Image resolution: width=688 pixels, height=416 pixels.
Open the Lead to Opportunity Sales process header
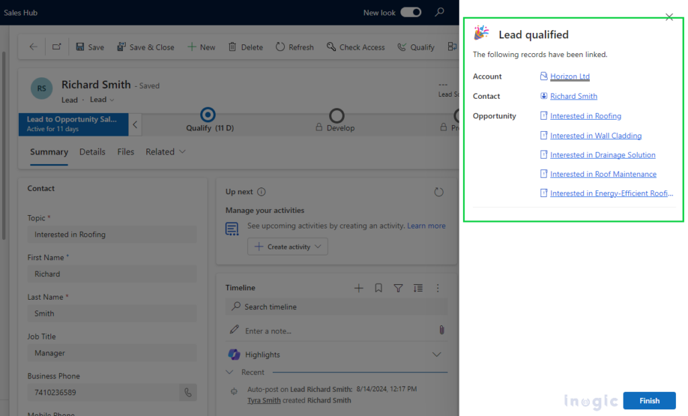click(x=73, y=124)
